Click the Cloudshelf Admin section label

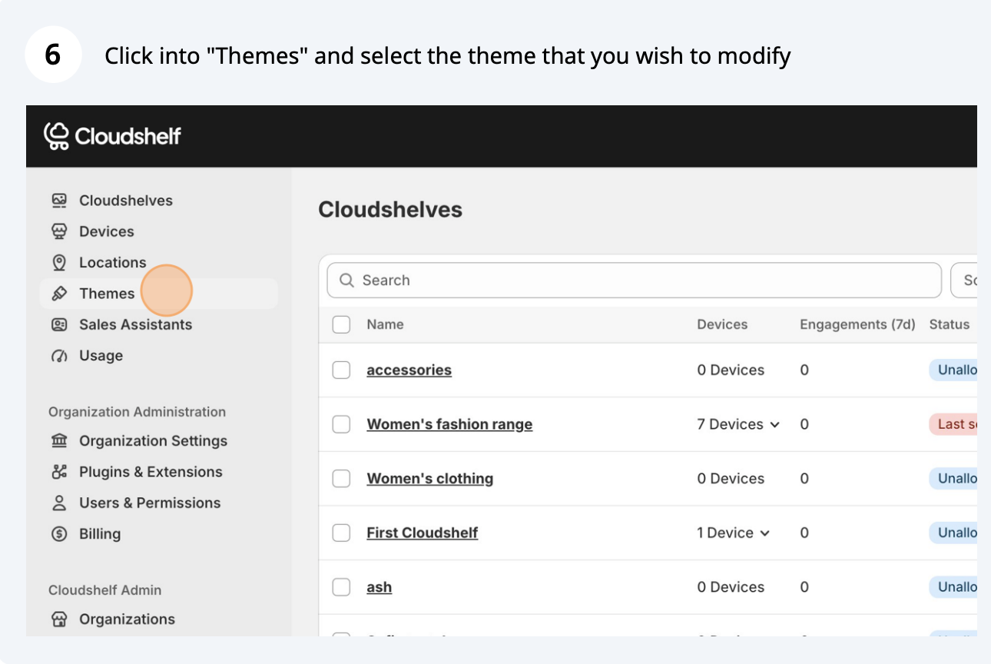(104, 590)
